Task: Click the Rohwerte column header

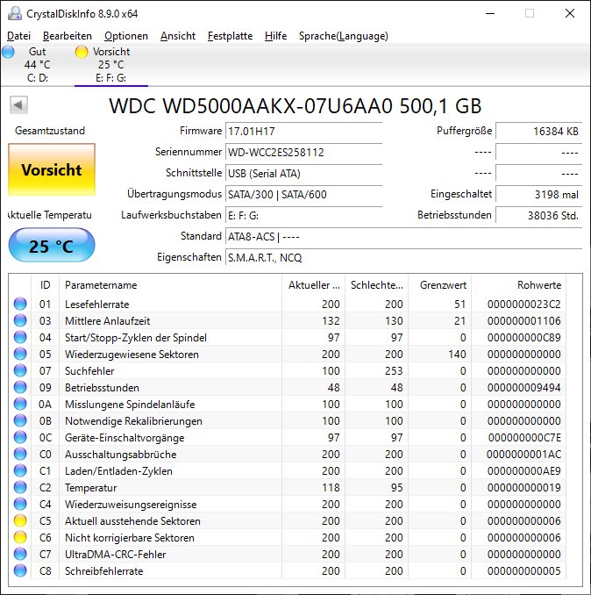Action: pos(518,285)
